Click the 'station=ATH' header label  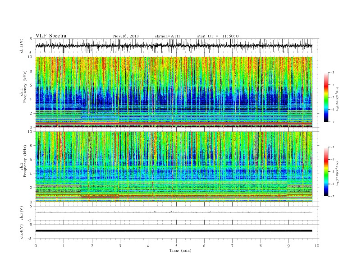(x=167, y=36)
